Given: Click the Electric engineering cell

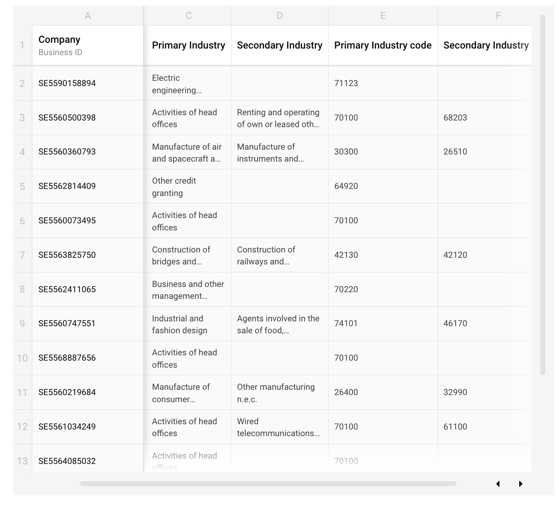Looking at the screenshot, I should click(x=189, y=84).
